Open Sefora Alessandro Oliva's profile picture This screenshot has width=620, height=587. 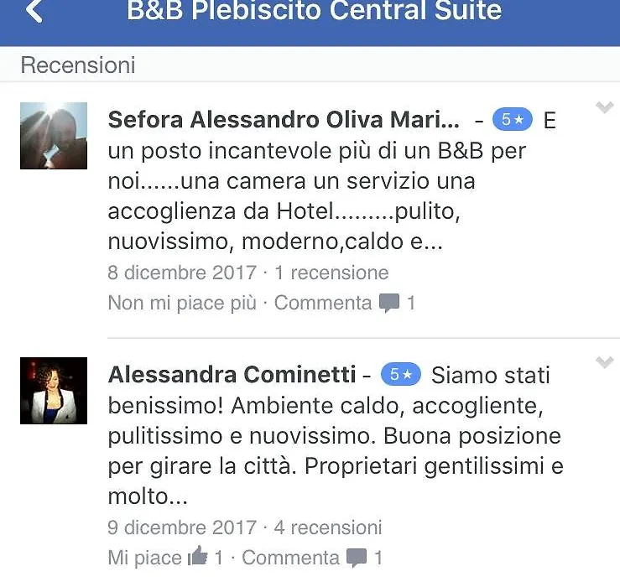[x=54, y=136]
